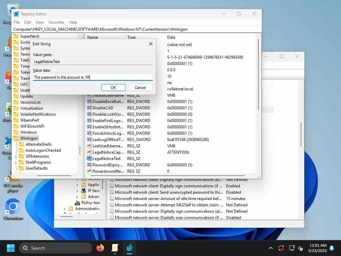Select the VolatileNotifications folder icon

(x=16, y=114)
